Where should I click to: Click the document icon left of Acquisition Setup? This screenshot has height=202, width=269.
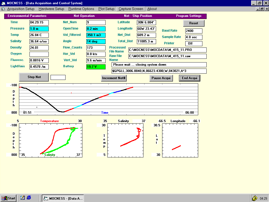[x=3, y=9]
